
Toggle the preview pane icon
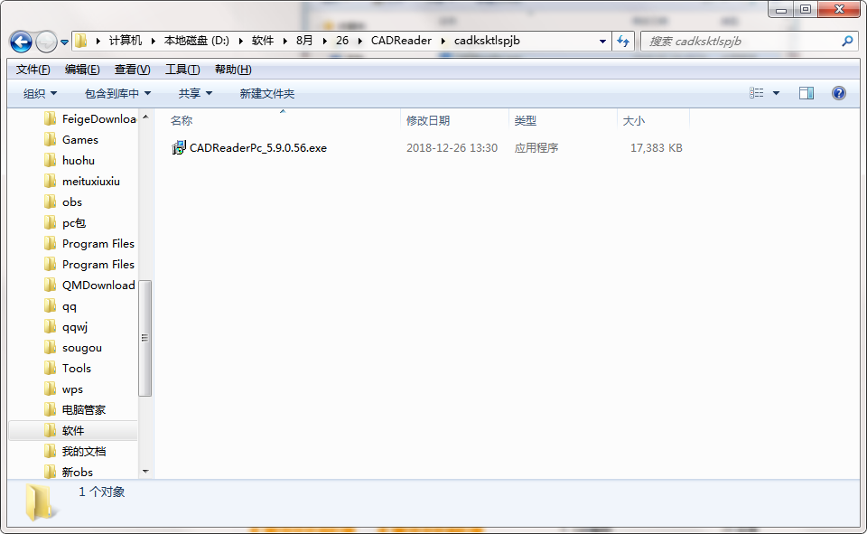[806, 93]
